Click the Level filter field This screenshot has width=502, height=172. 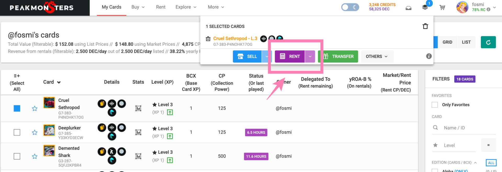coord(454,145)
